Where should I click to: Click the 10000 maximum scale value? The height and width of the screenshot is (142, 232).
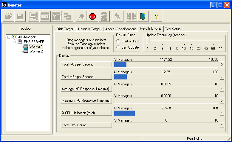(x=214, y=60)
